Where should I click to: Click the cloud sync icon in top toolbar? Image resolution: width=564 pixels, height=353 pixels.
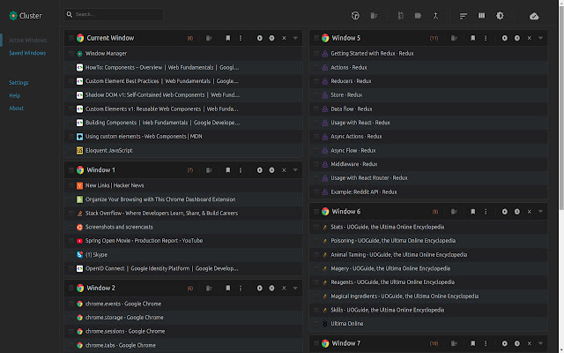[x=534, y=16]
